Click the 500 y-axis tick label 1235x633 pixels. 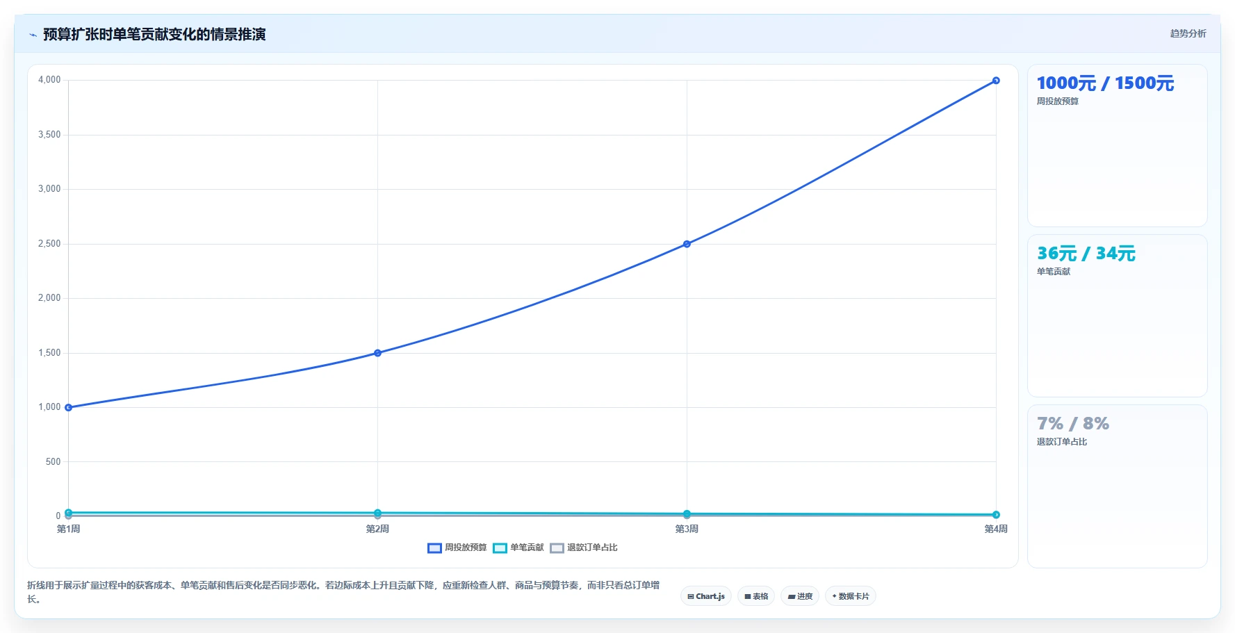[53, 462]
